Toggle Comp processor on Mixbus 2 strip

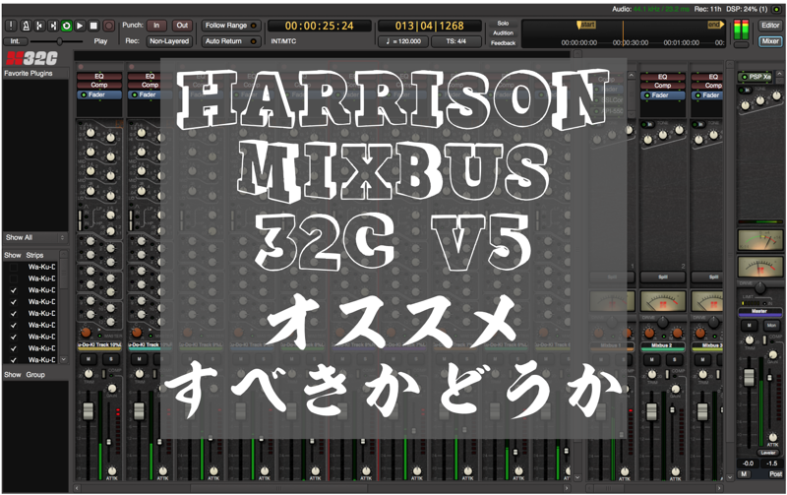tap(662, 86)
